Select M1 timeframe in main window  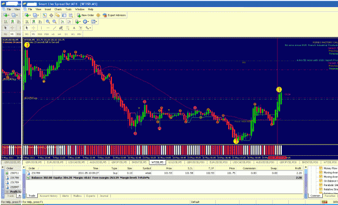(26, 34)
